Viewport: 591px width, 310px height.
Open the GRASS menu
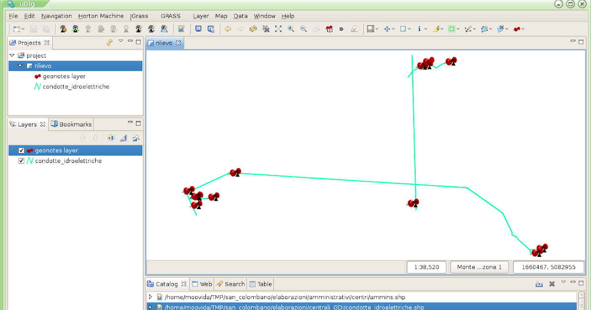[170, 16]
